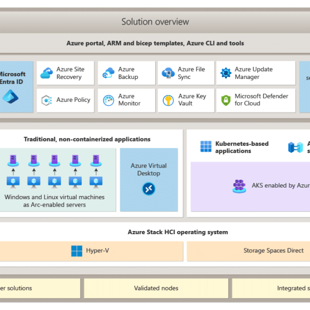
Task: Select the Azure File Sync text label
Action: (x=191, y=73)
